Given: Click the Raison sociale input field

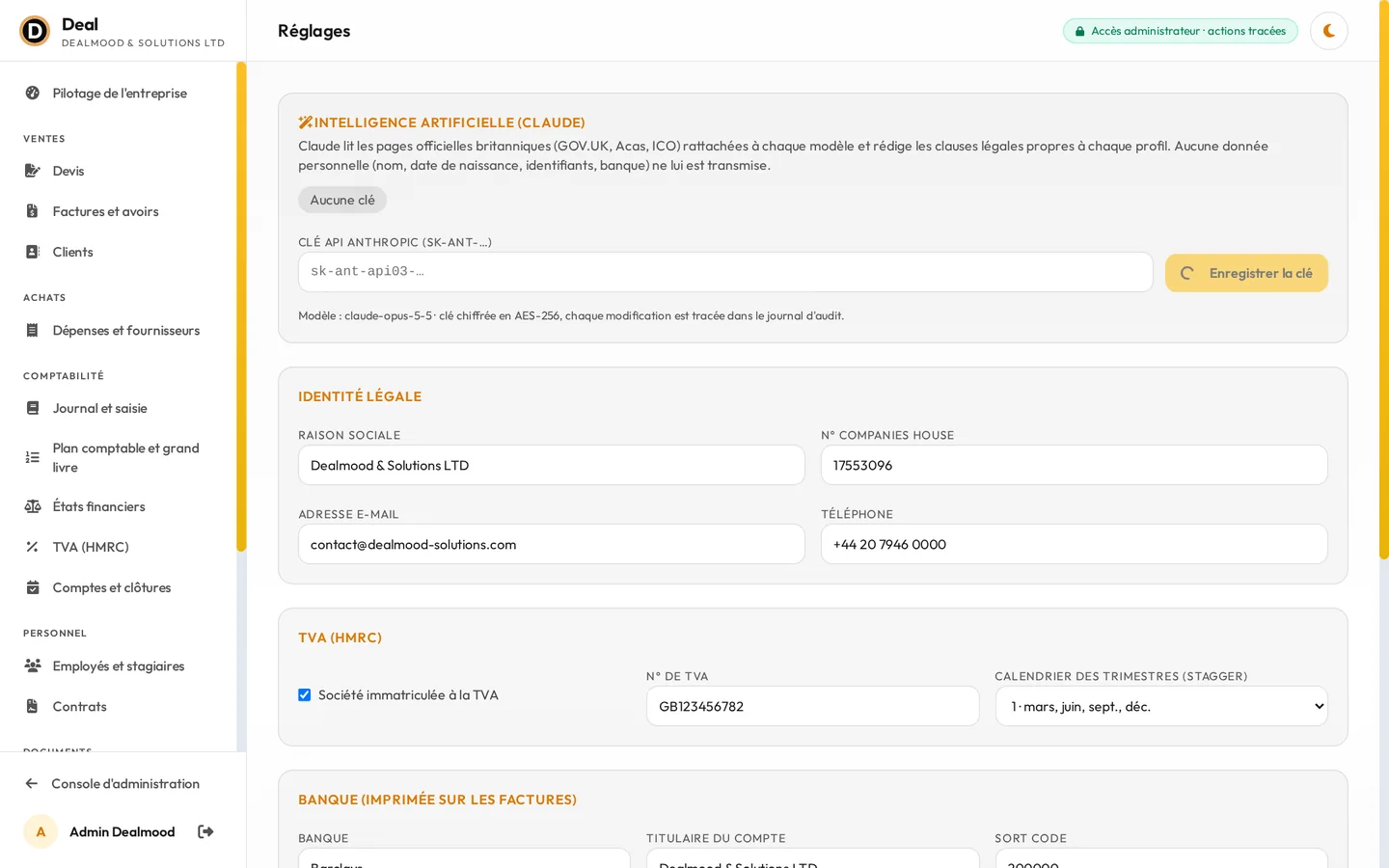Looking at the screenshot, I should coord(552,465).
